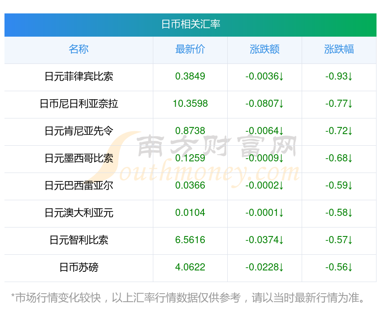Open 日元澳大利亚元 currency pair
This screenshot has height=312, width=381.
(x=79, y=213)
